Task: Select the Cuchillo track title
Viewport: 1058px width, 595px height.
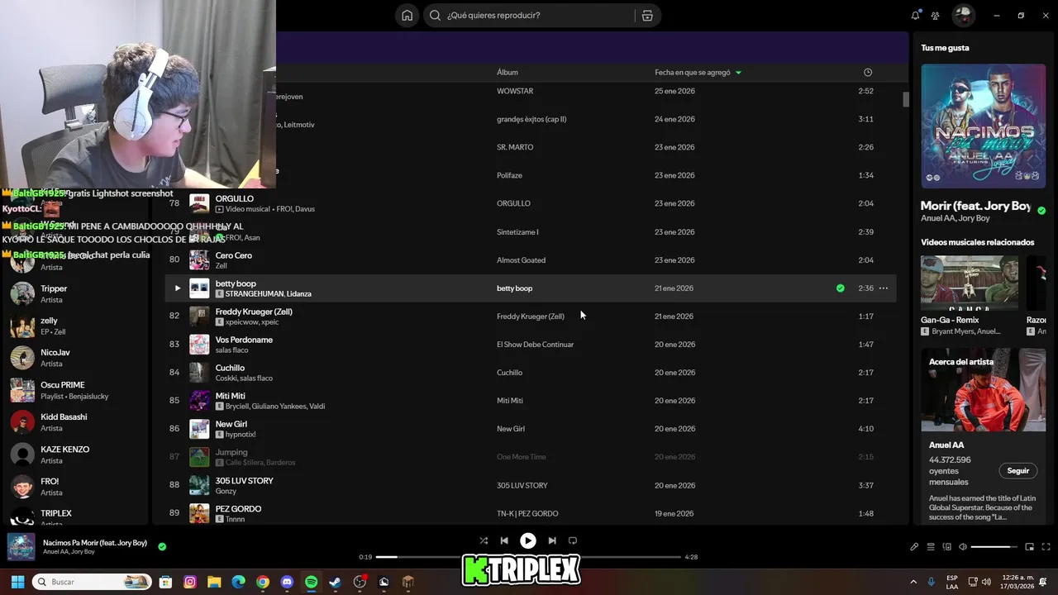Action: pyautogui.click(x=230, y=368)
